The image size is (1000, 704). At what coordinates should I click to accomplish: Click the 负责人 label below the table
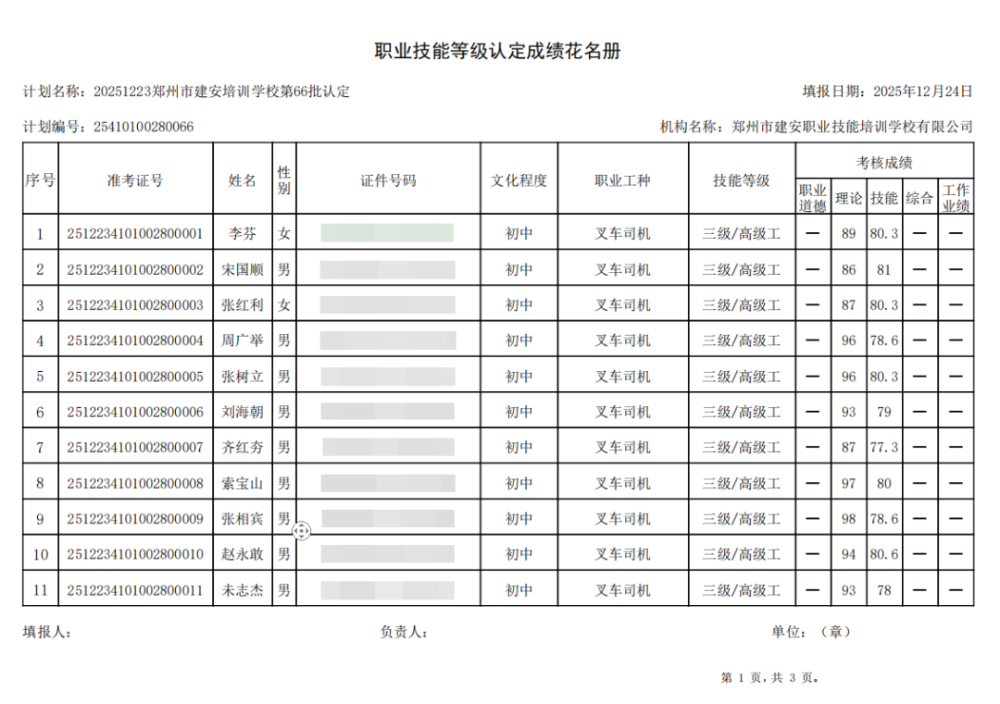pyautogui.click(x=403, y=633)
